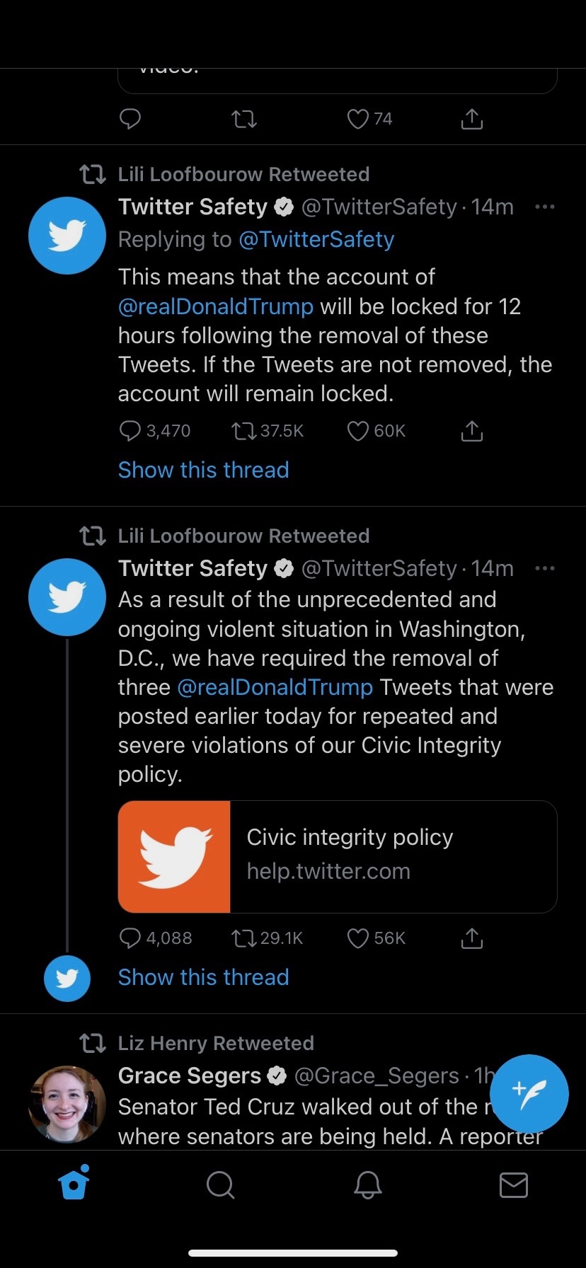Show this thread under the account lock tweet
The width and height of the screenshot is (586, 1268).
pos(203,470)
